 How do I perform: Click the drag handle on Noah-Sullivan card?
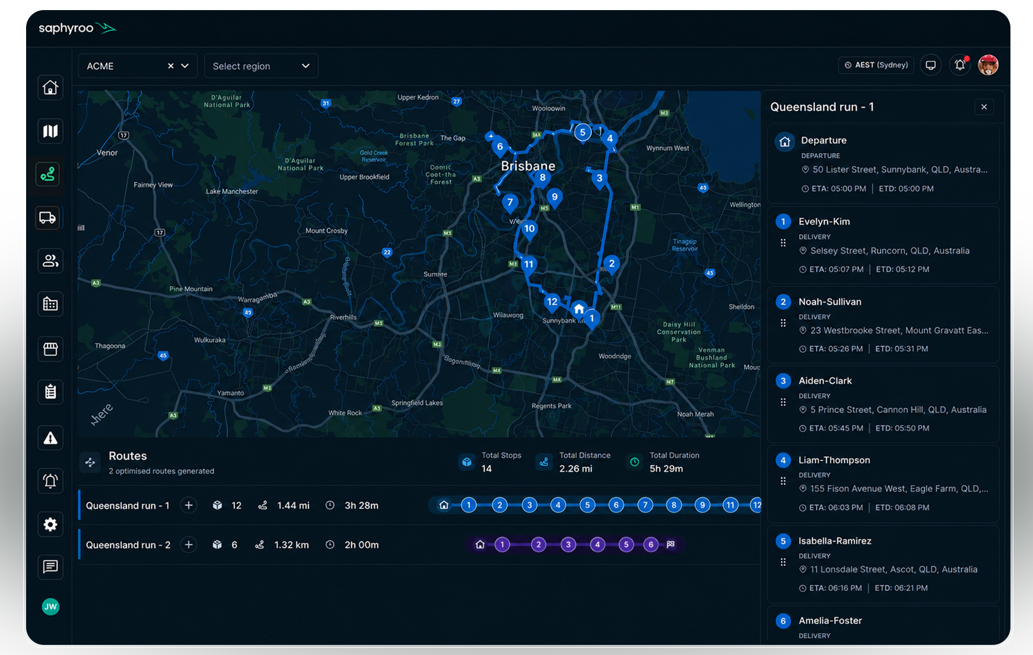pyautogui.click(x=783, y=323)
